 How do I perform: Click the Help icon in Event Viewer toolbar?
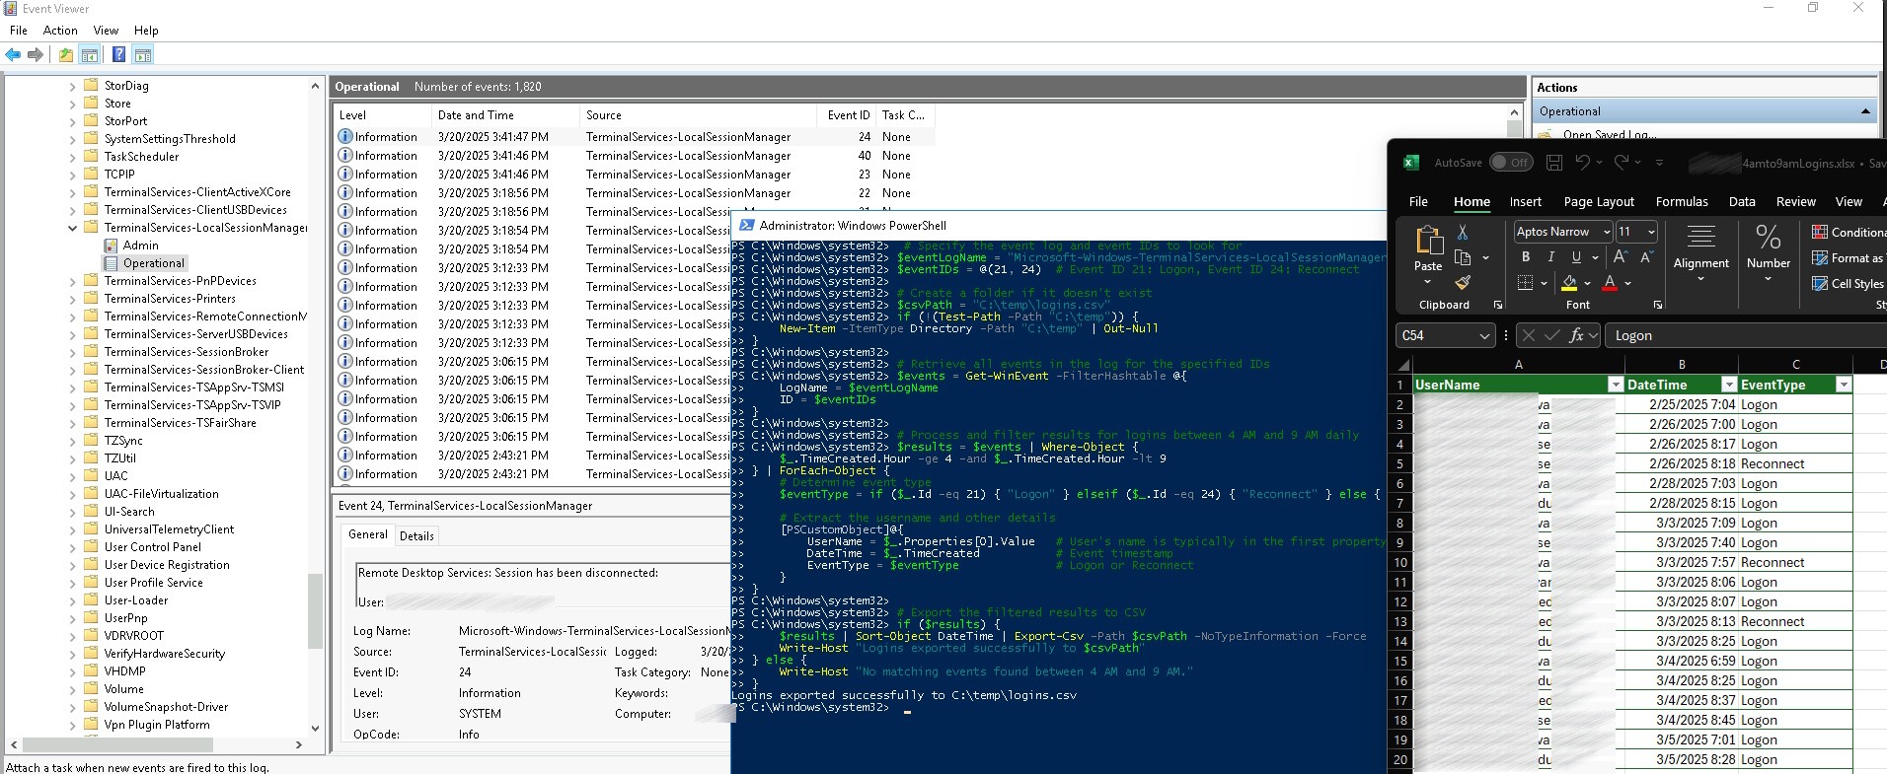pyautogui.click(x=118, y=55)
